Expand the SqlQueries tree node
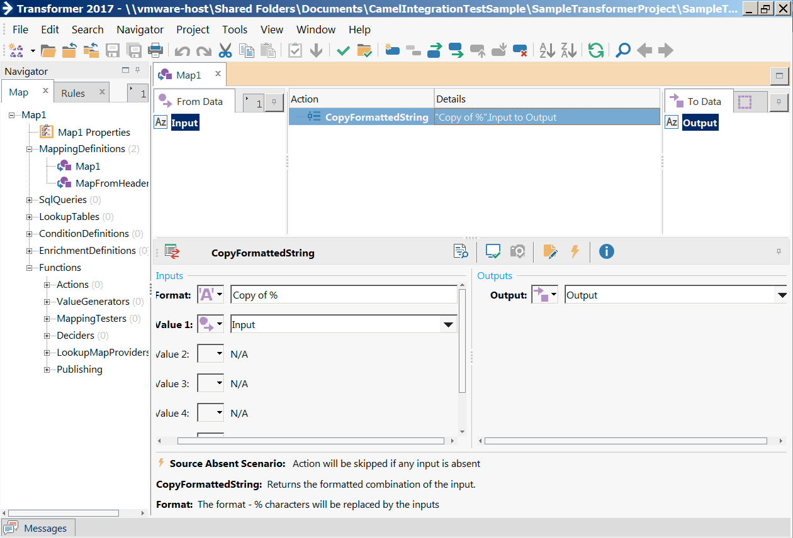This screenshot has width=793, height=538. pyautogui.click(x=30, y=200)
